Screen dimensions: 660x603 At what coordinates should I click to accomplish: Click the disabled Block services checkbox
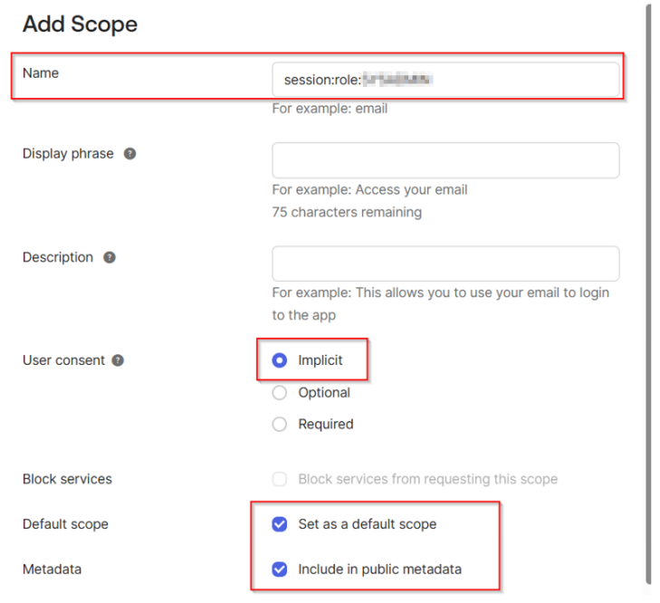tap(280, 479)
